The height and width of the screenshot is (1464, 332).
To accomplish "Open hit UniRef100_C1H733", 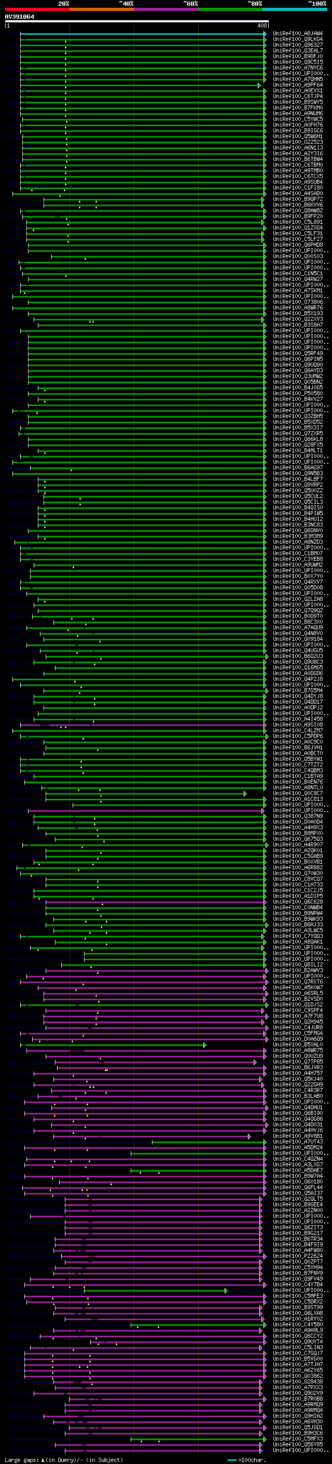I will pyautogui.click(x=297, y=885).
